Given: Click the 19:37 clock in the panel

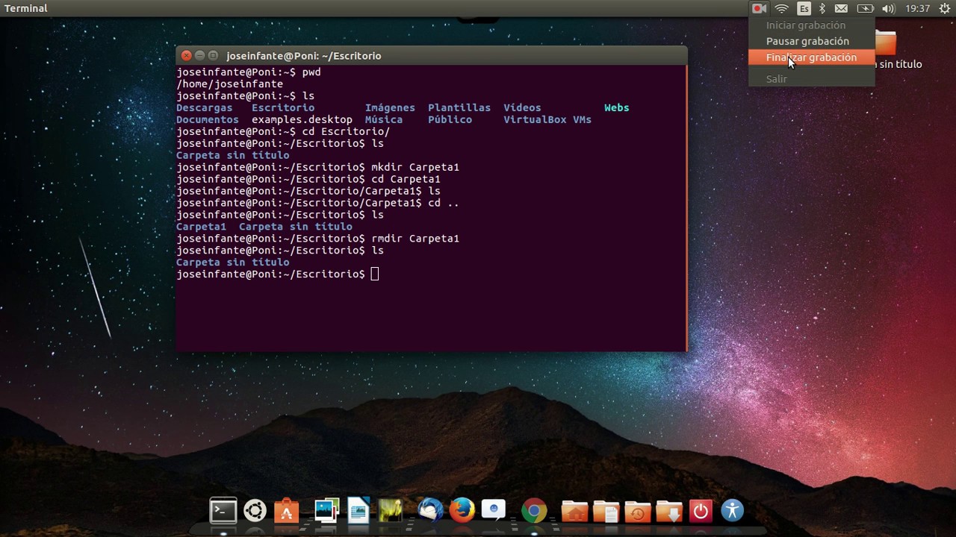Looking at the screenshot, I should point(917,8).
